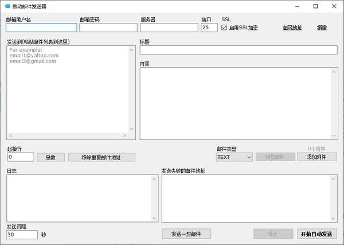This screenshot has height=245, width=344.
Task: Select the 端口 port field showing 25
Action: (x=209, y=28)
